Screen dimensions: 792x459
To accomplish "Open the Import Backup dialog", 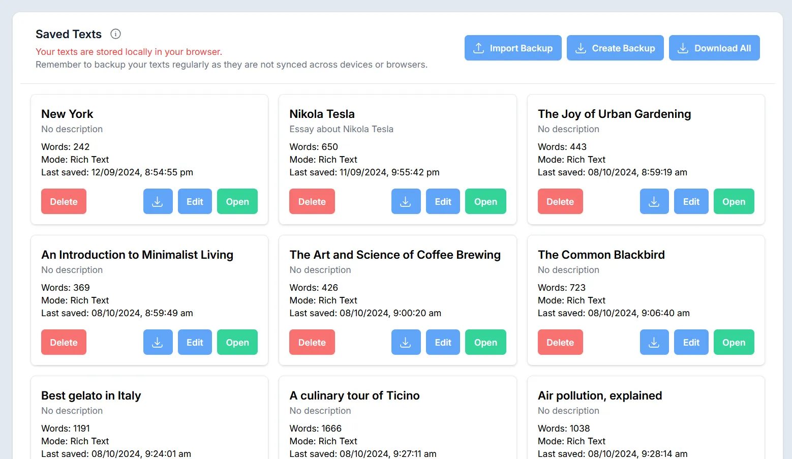I will (512, 48).
